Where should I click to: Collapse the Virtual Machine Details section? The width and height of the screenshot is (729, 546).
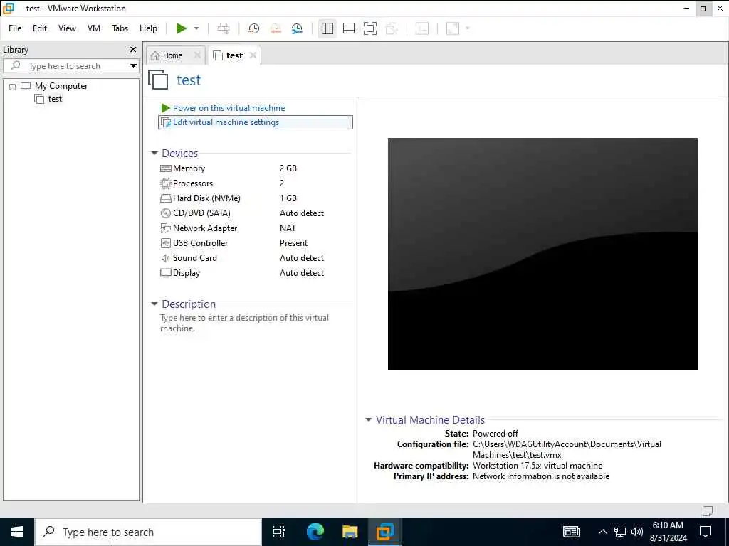click(x=369, y=419)
